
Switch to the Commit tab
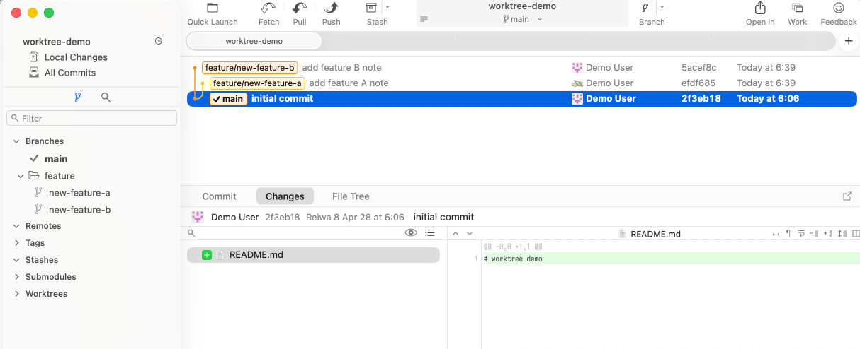220,196
